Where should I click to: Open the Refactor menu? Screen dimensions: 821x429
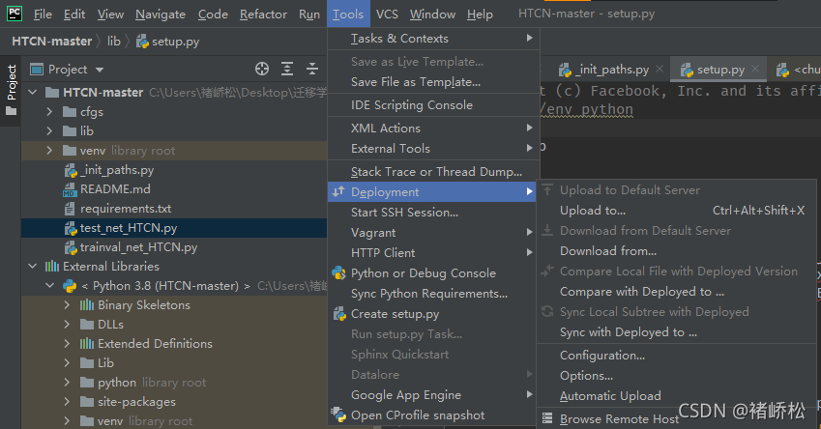click(x=263, y=14)
